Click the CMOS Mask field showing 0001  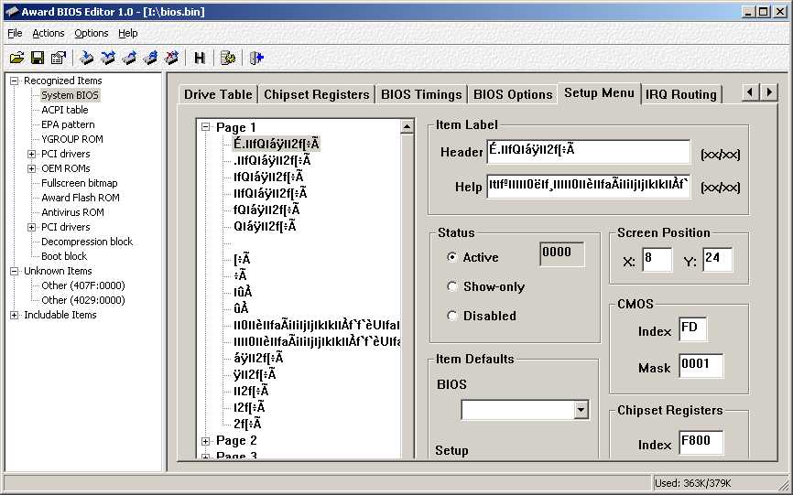(701, 366)
